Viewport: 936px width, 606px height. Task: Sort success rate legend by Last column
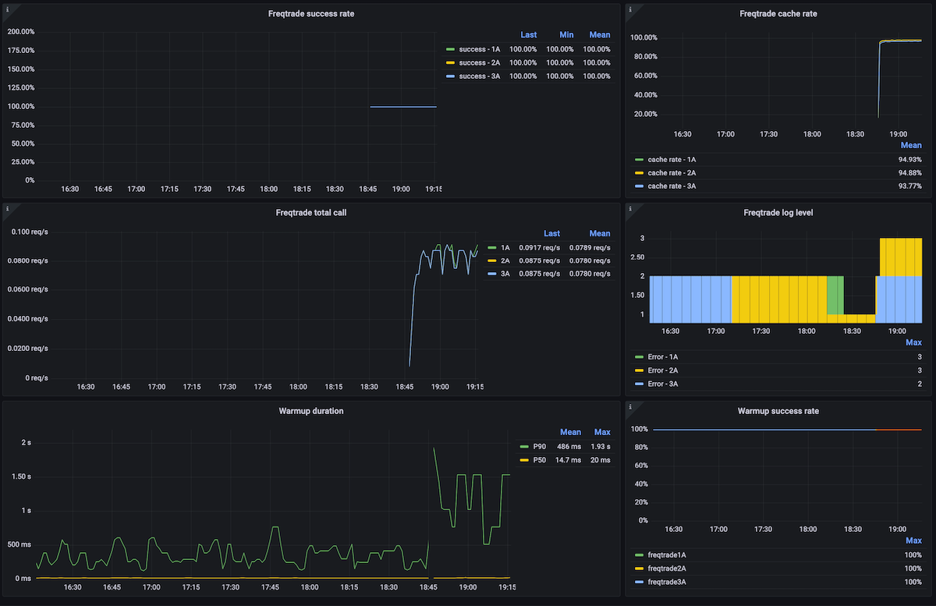(528, 34)
